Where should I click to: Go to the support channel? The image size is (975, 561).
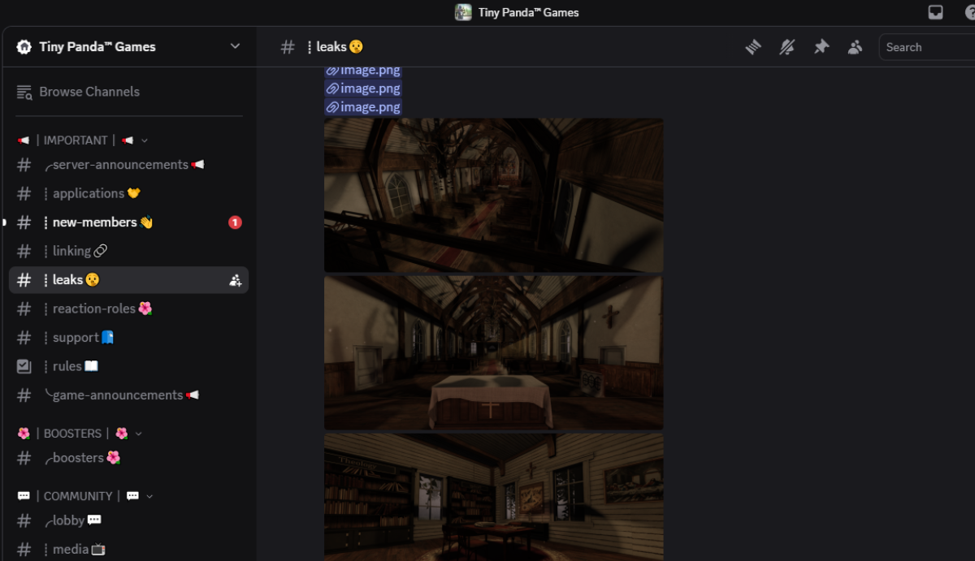point(129,338)
